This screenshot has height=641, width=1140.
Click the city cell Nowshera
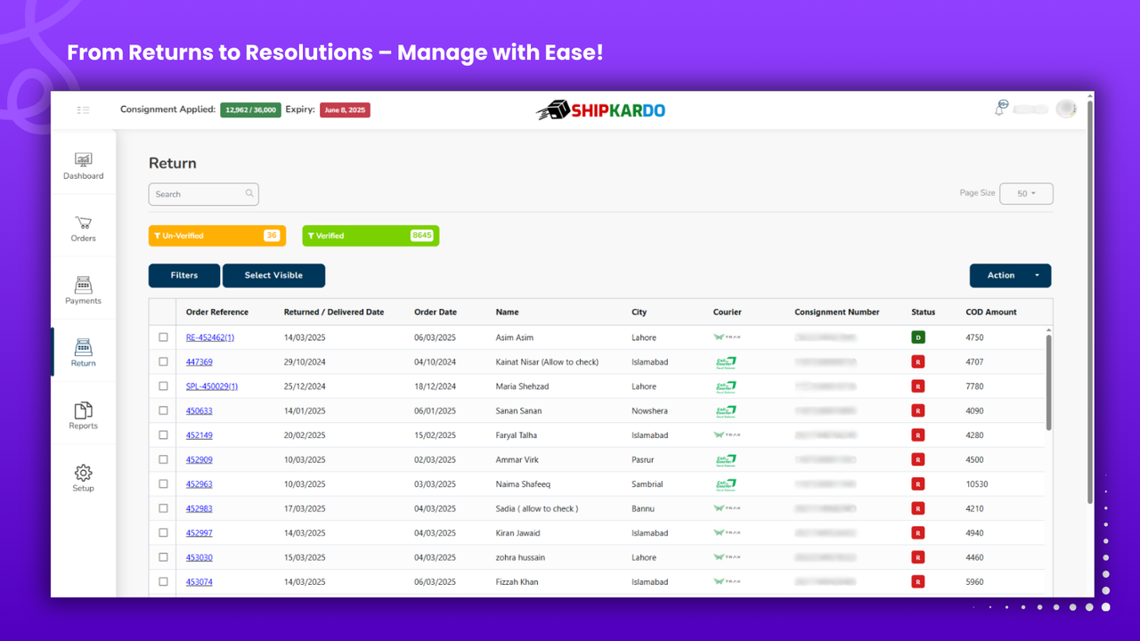click(649, 411)
